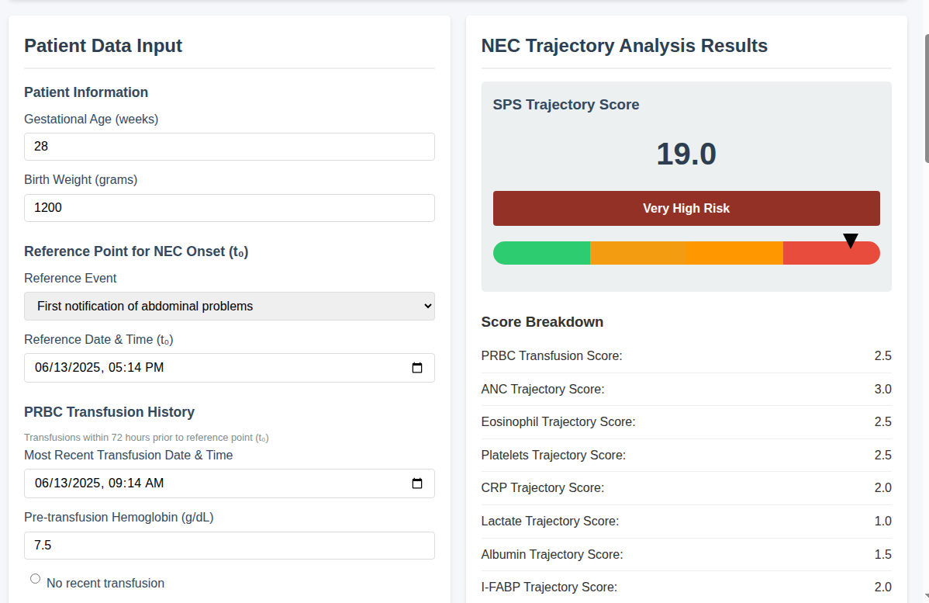The image size is (929, 603).
Task: Select the 'Patient Data Input' panel heading
Action: pos(103,46)
